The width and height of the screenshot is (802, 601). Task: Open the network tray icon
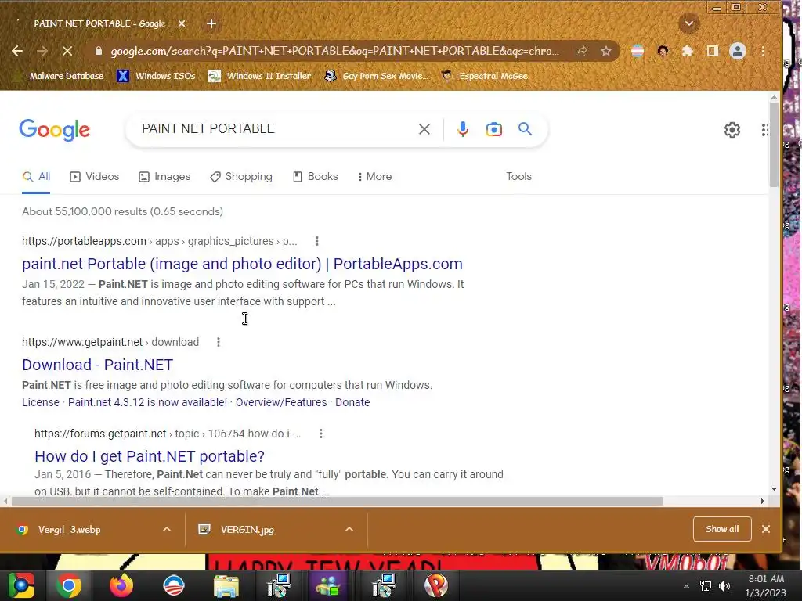[x=706, y=586]
